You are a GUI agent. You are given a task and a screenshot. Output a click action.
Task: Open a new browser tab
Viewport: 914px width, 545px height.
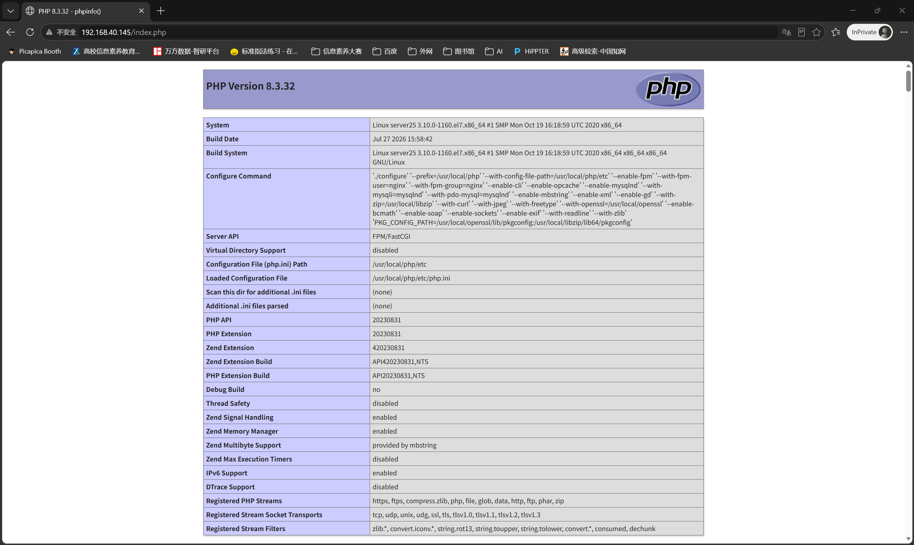(161, 11)
